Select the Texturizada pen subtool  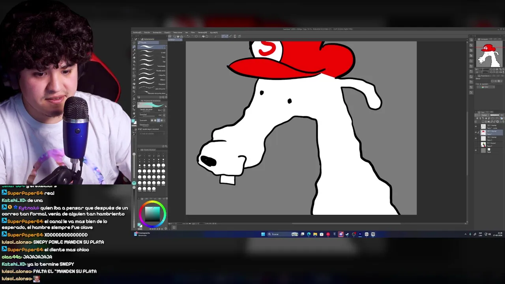pos(151,66)
